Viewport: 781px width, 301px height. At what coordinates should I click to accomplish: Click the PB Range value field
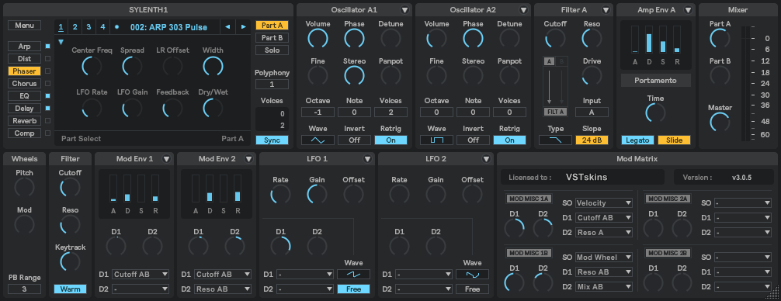click(x=24, y=289)
